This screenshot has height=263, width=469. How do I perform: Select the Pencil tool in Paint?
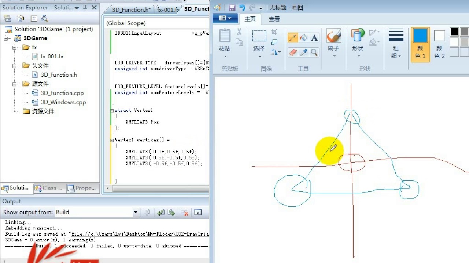(293, 38)
